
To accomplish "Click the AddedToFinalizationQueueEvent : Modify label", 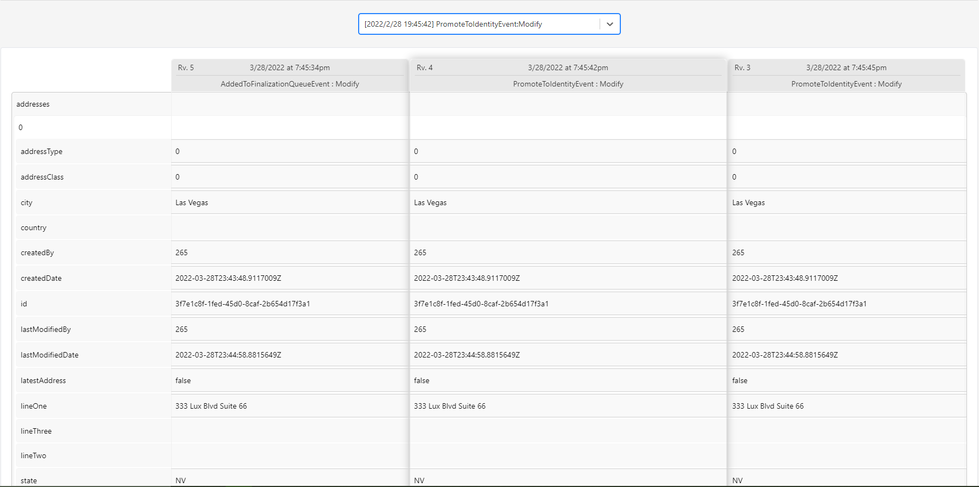I will (289, 84).
